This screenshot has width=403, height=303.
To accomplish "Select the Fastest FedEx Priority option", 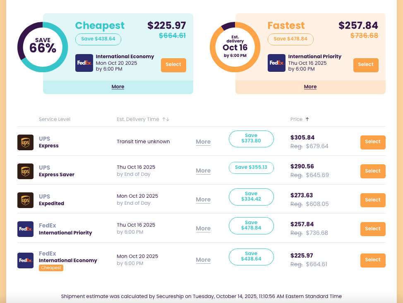I will click(x=366, y=65).
